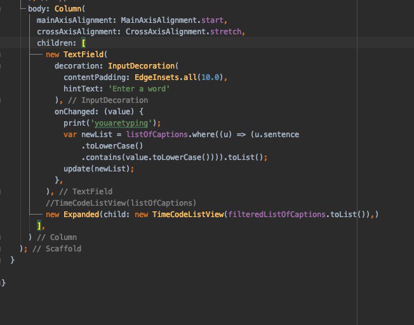The height and width of the screenshot is (325, 414).
Task: Select the 'CrossAxisAlignment' class name
Action: point(166,32)
